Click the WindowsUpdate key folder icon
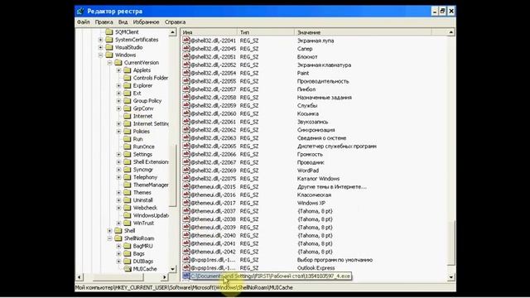 [127, 215]
